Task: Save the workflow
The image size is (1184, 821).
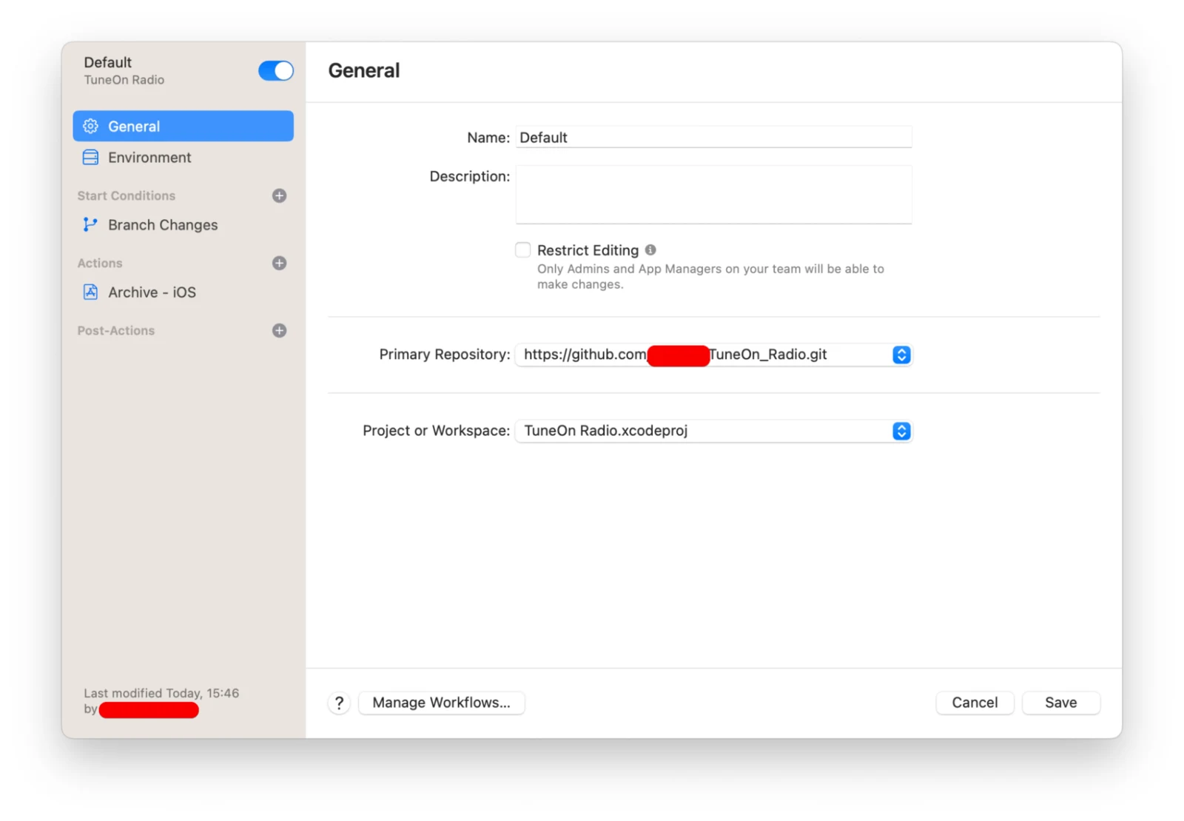Action: (x=1060, y=703)
